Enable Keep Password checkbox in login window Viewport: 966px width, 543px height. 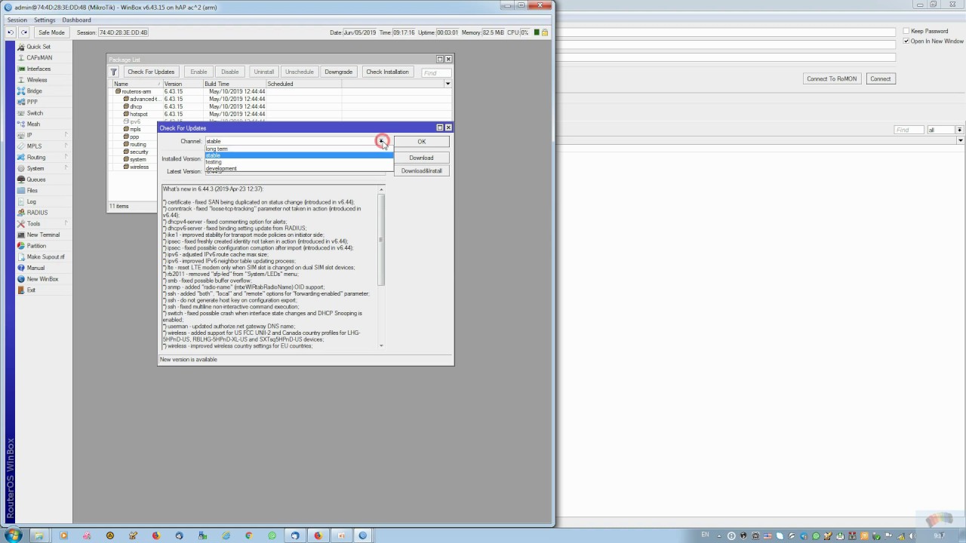[x=907, y=31]
